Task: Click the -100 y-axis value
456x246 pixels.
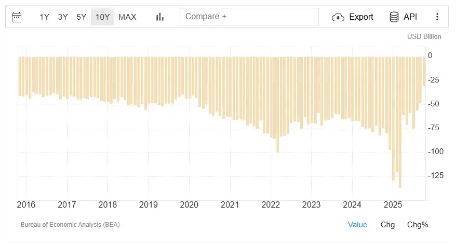Action: click(436, 152)
